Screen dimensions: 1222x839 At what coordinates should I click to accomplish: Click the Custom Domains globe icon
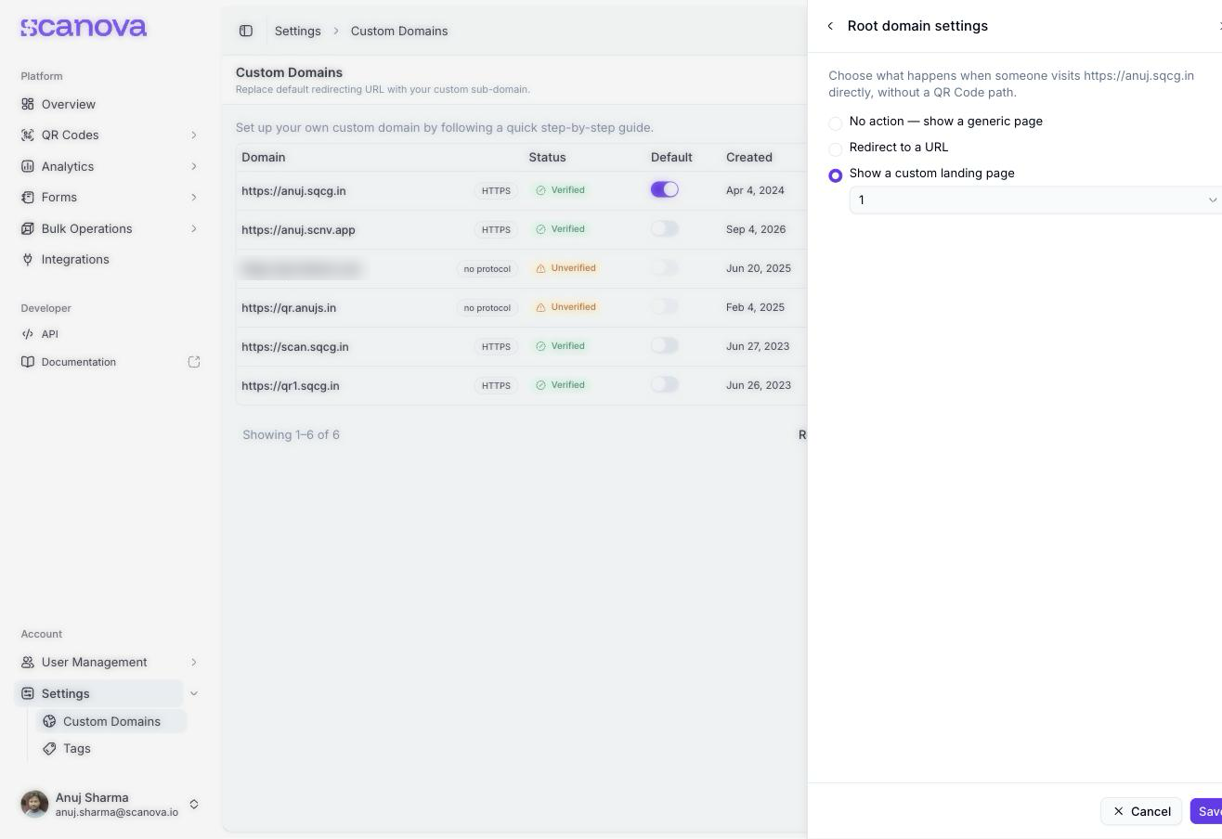(49, 721)
